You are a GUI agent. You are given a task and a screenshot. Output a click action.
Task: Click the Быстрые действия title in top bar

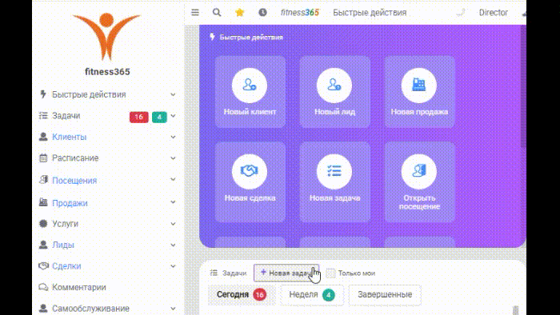coord(370,13)
